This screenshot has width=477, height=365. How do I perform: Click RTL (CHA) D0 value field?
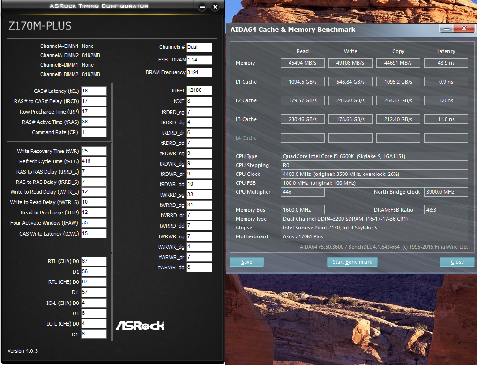click(x=94, y=261)
